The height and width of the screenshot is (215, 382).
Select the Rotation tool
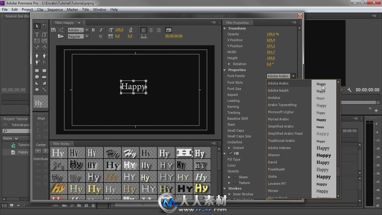coord(44,26)
